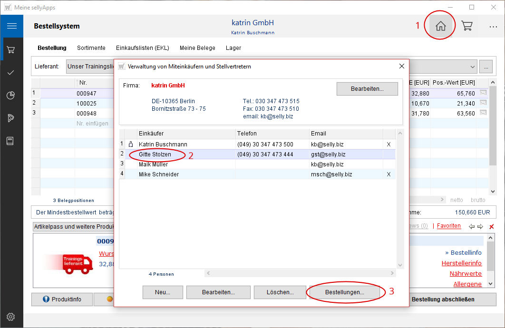Click the Bestellungen... button
This screenshot has width=505, height=328.
pos(345,292)
